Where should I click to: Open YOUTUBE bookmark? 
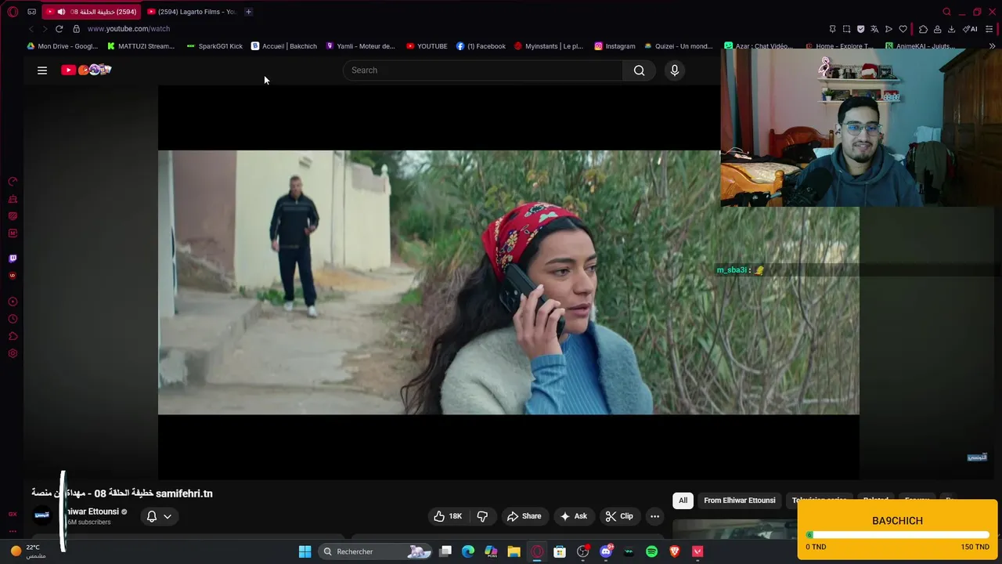(x=427, y=46)
